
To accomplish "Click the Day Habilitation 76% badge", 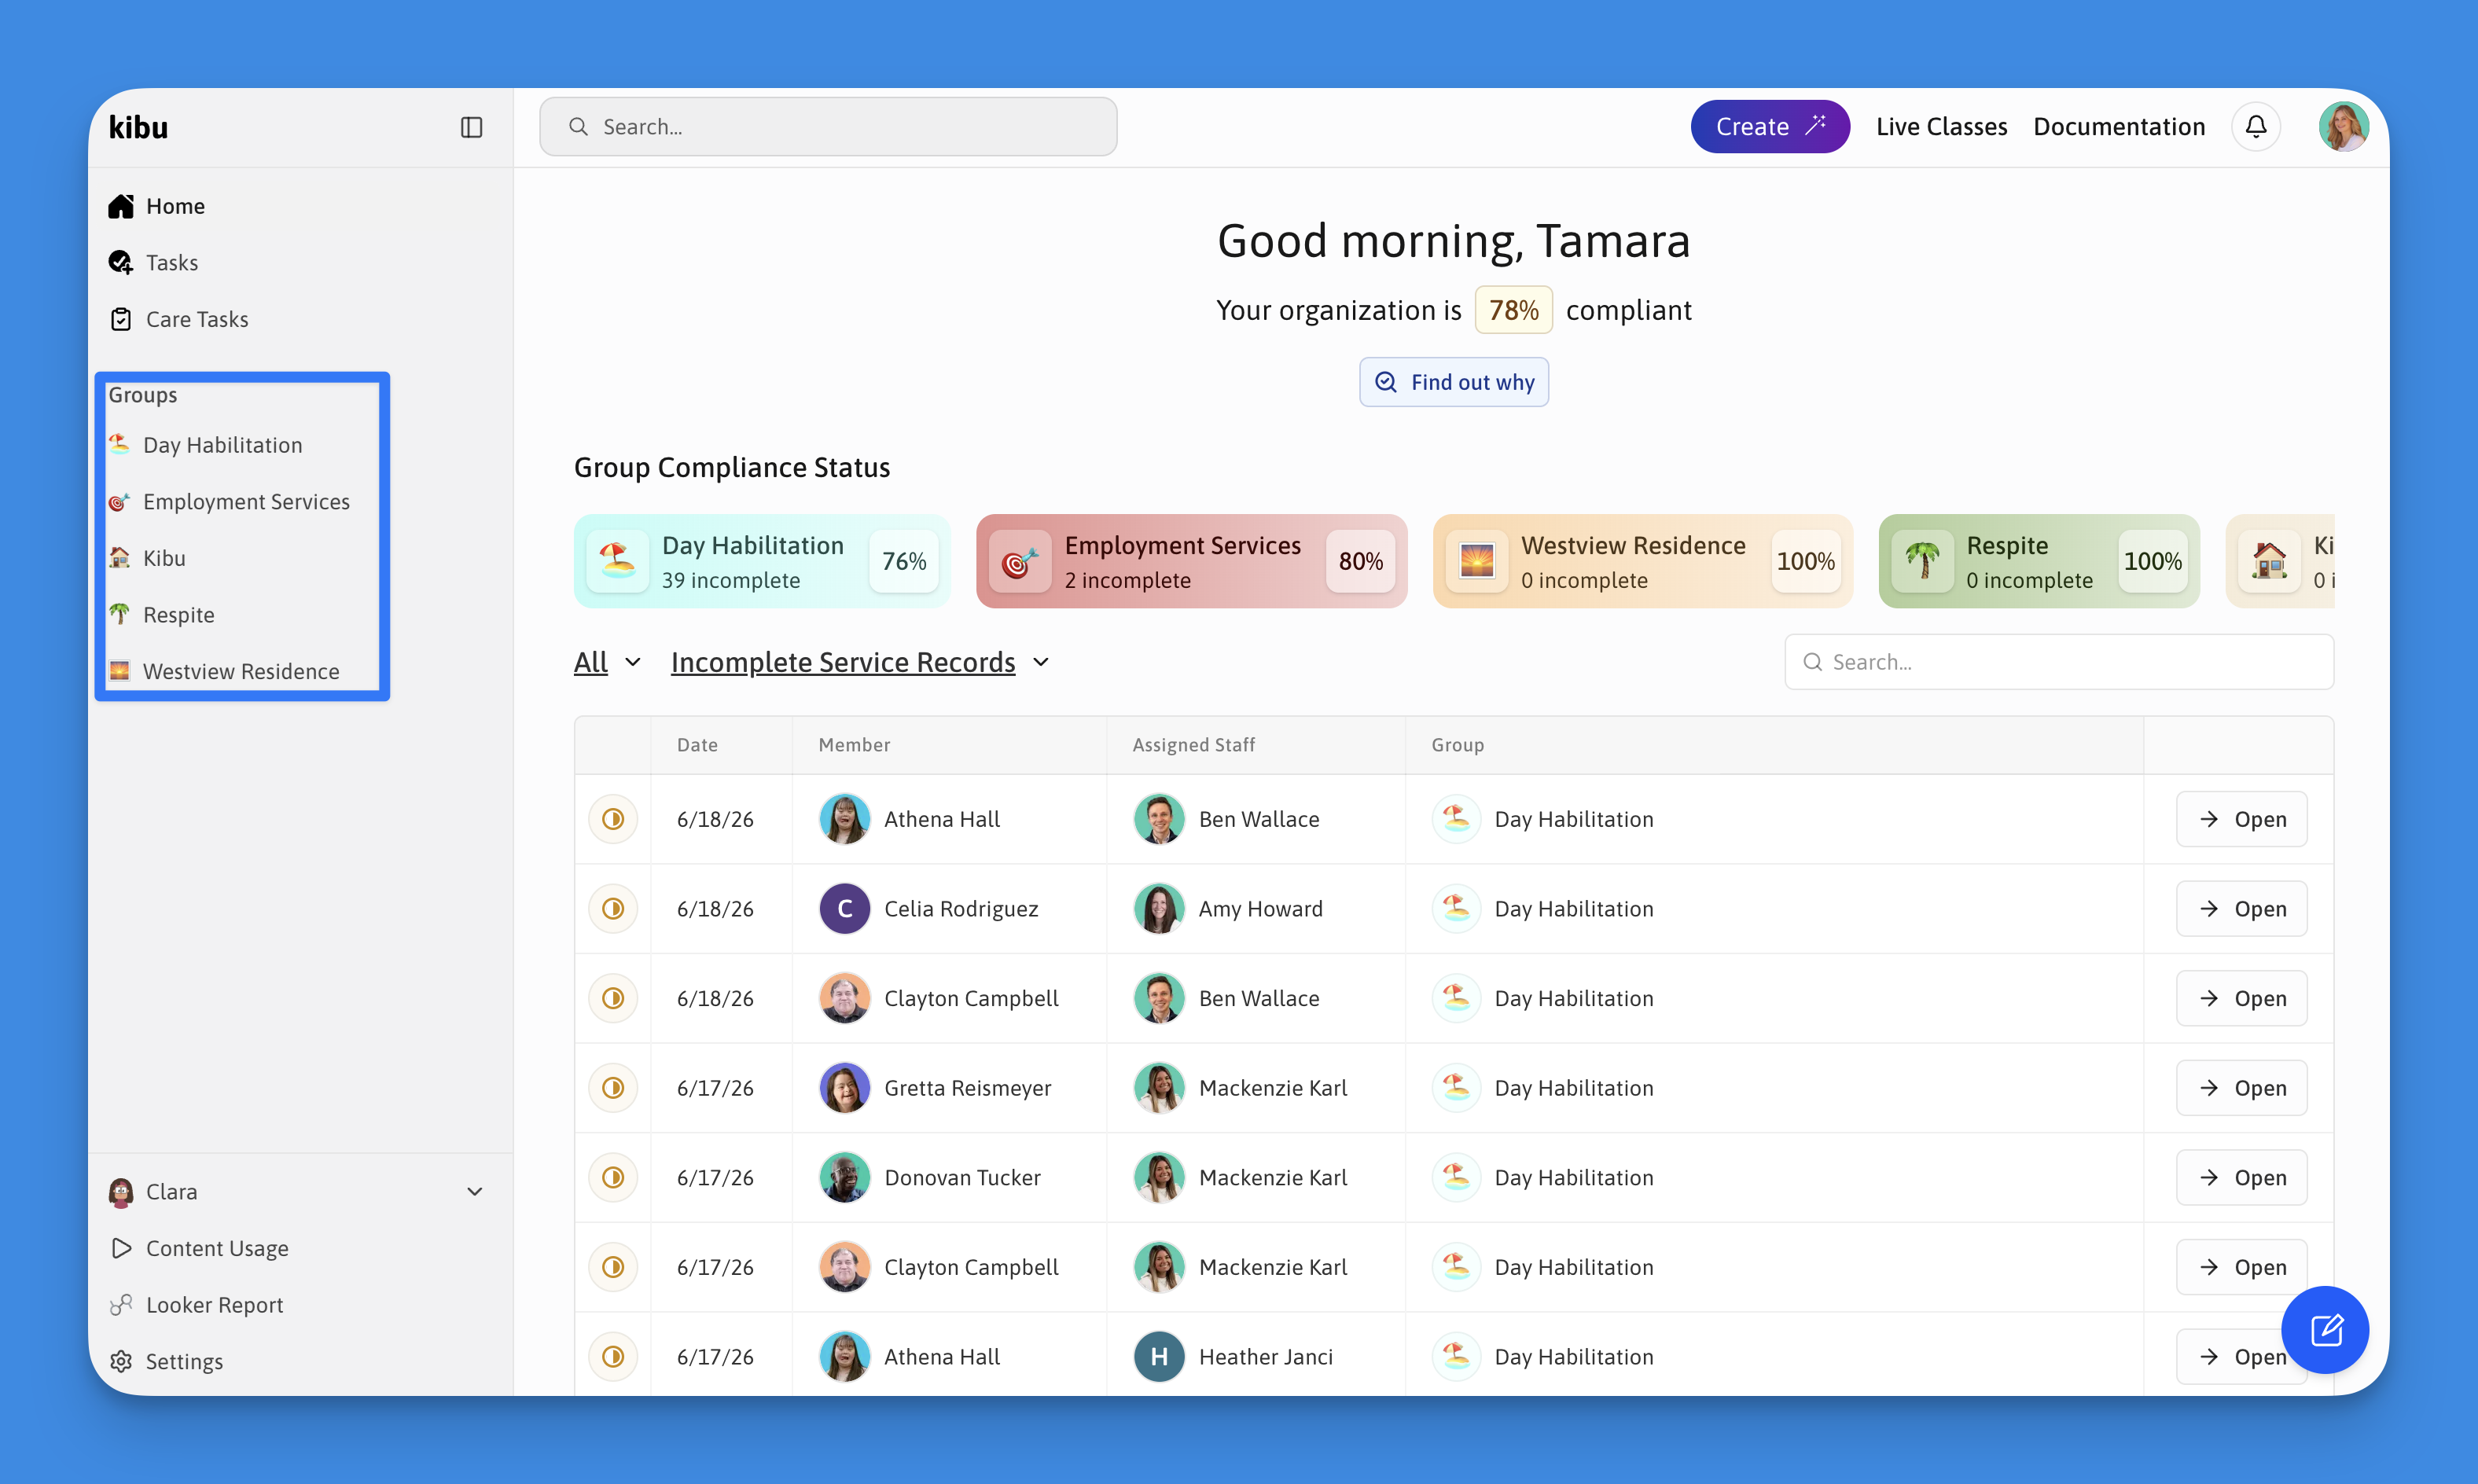I will (x=904, y=561).
